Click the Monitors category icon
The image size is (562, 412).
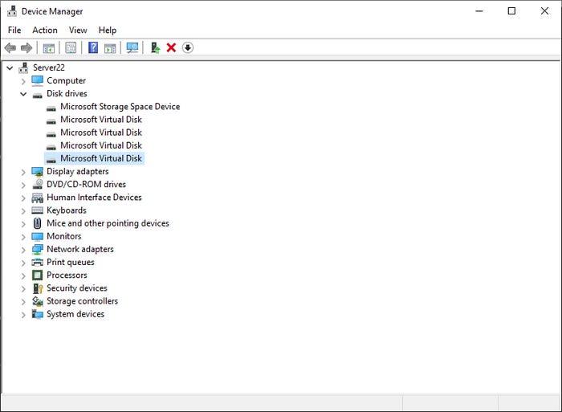coord(37,237)
